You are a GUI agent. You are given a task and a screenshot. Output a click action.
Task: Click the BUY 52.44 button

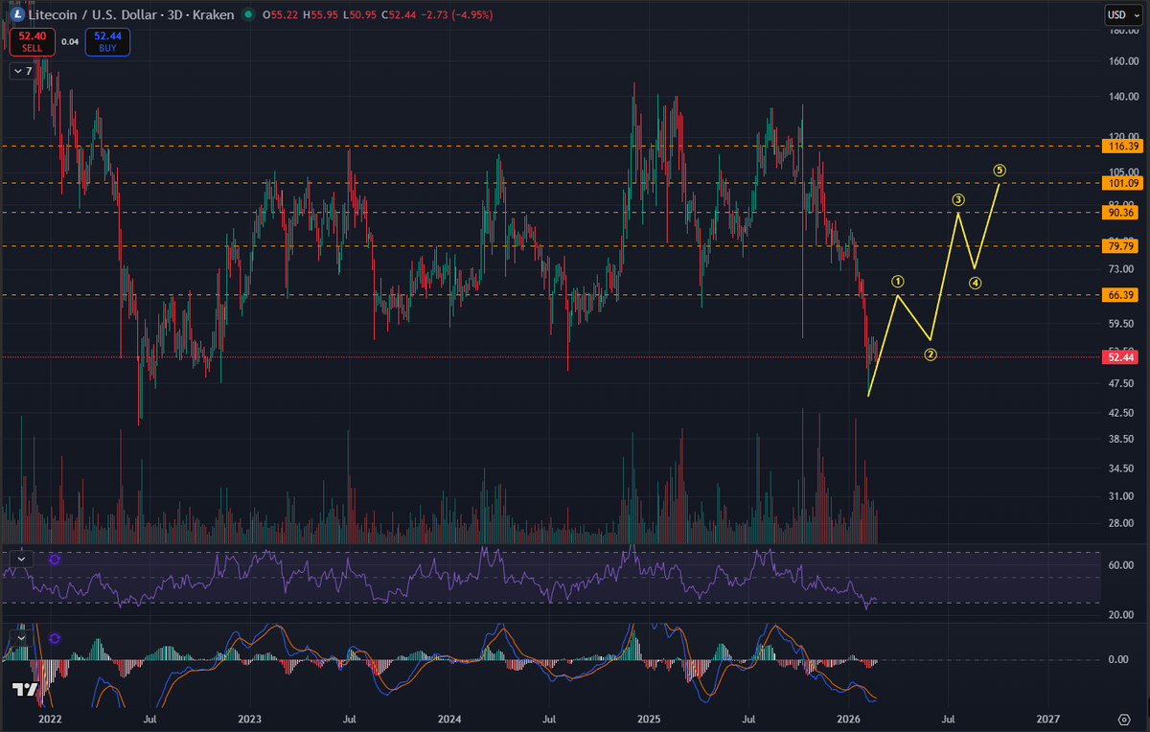coord(106,42)
